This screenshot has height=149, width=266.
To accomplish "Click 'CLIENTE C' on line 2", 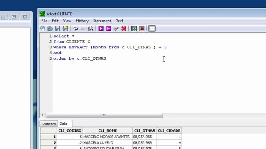I will 78,41.
